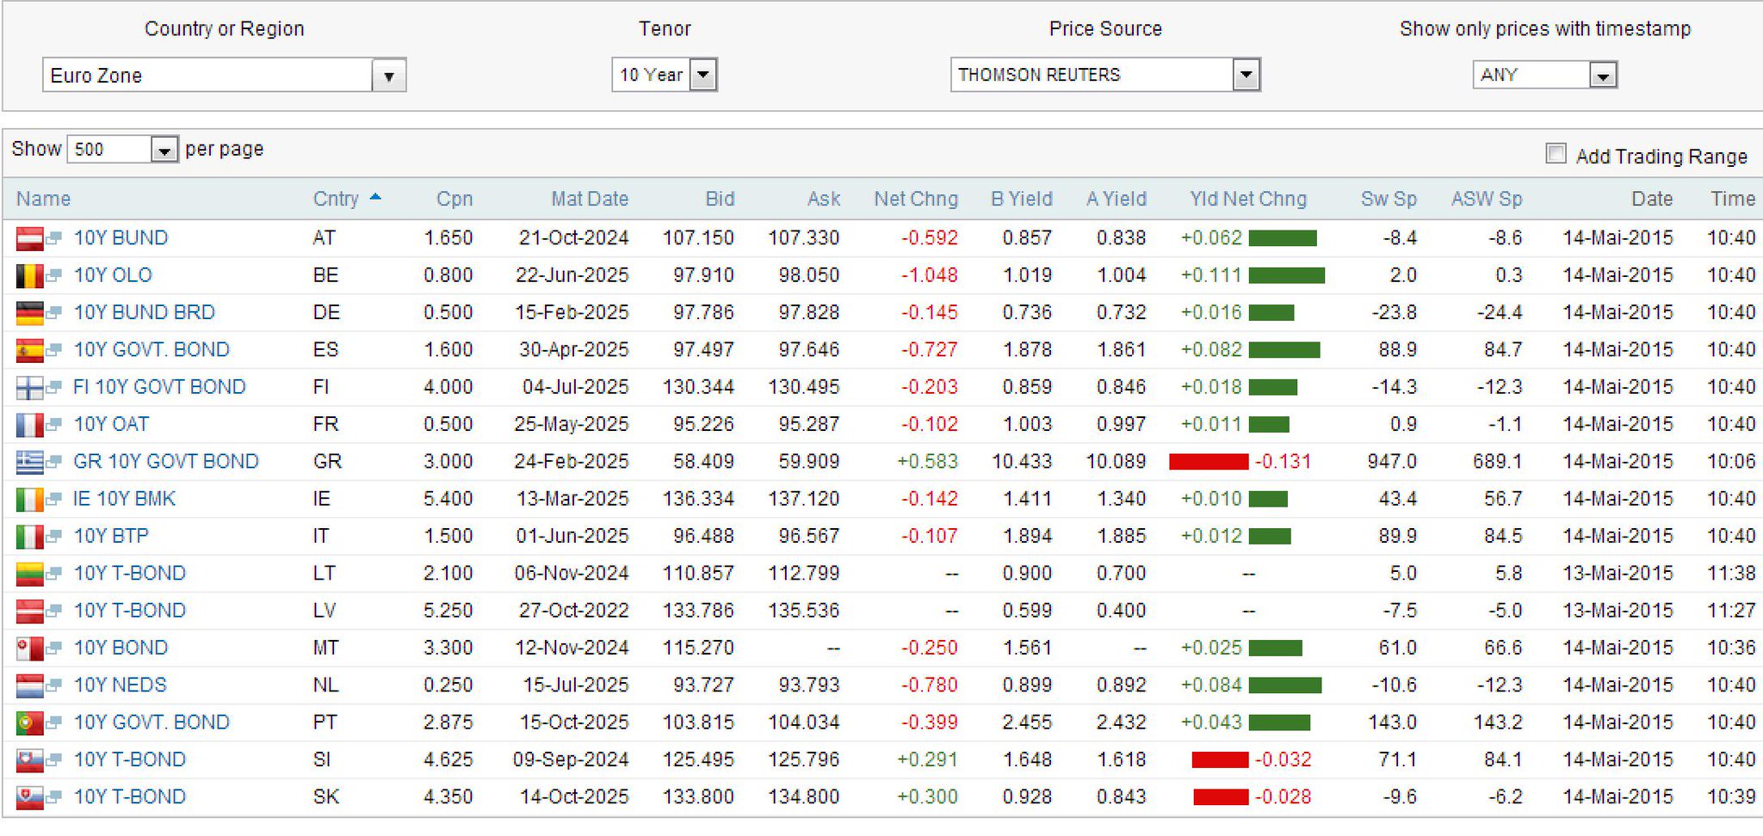
Task: Sort by the Name column header
Action: coord(43,200)
